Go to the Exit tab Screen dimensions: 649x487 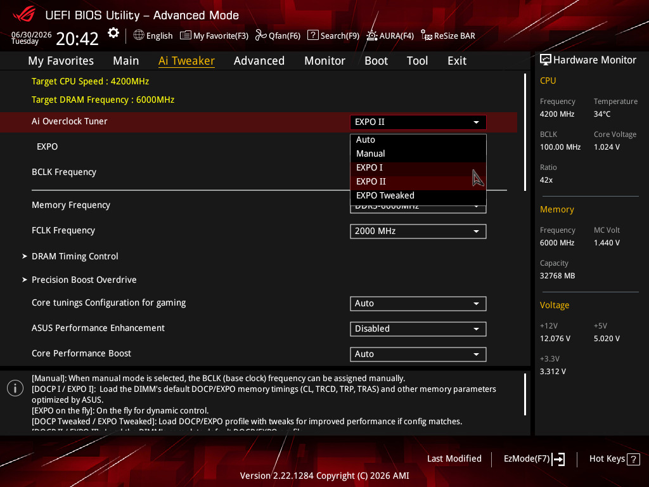tap(457, 61)
